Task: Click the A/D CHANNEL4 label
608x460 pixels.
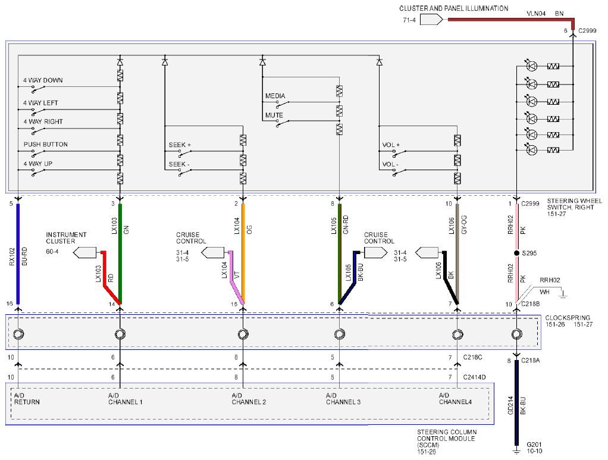Action: click(x=455, y=399)
